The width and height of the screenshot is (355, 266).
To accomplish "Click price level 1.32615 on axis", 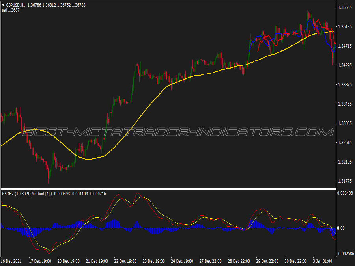I will [x=345, y=143].
